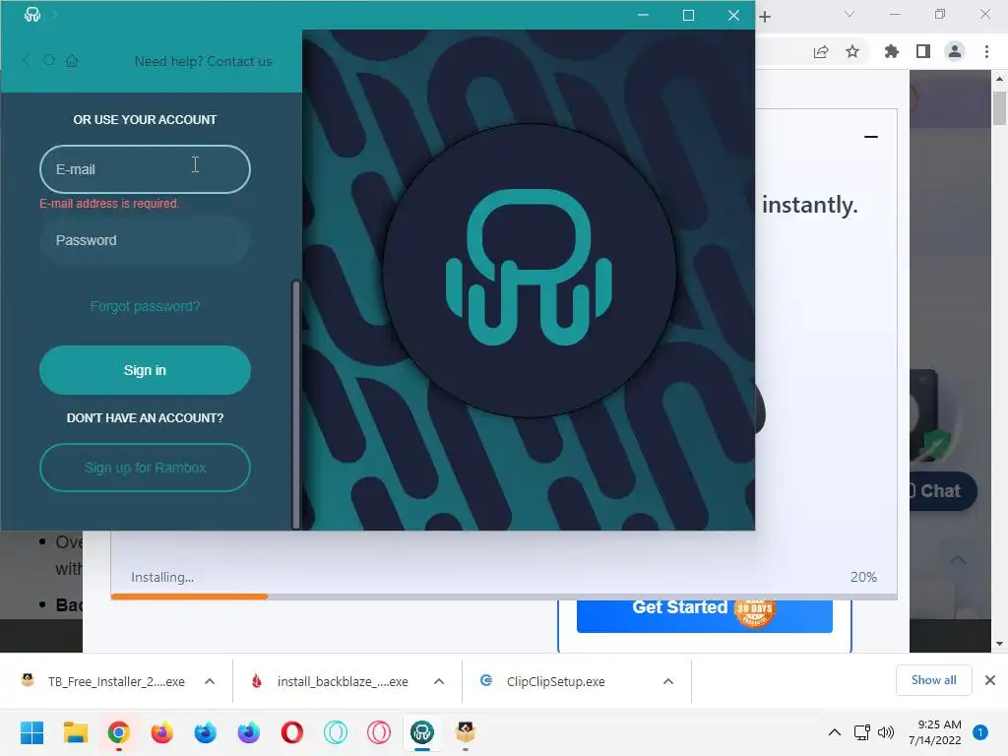Image resolution: width=1008 pixels, height=756 pixels.
Task: Open Chrome tab search chevron
Action: click(850, 14)
